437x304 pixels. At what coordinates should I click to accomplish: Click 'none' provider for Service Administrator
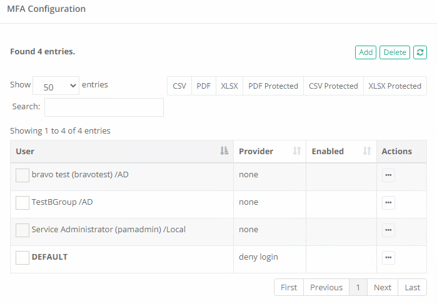(249, 229)
